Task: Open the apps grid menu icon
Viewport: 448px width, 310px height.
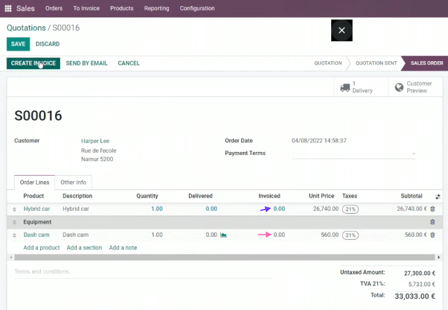Action: point(8,8)
